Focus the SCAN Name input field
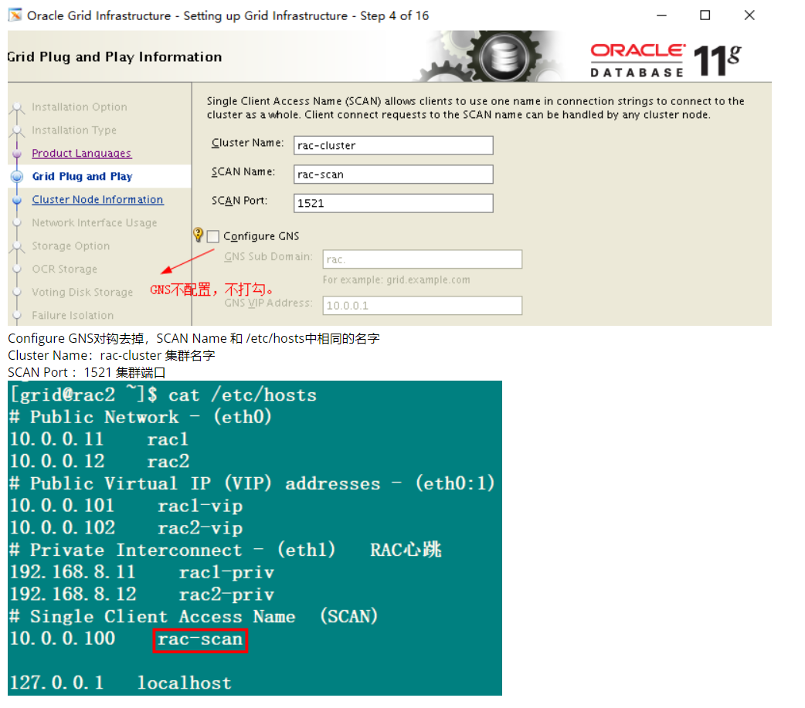 393,174
